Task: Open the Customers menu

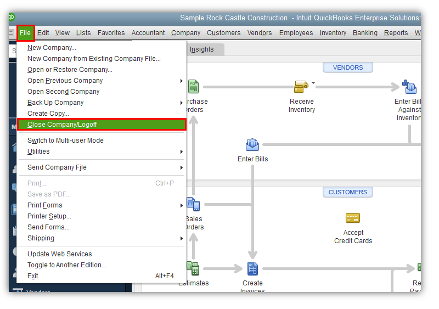Action: click(x=224, y=33)
